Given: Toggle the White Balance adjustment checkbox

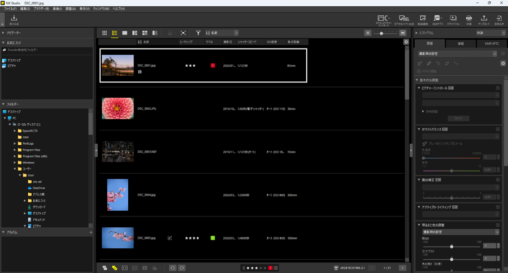Looking at the screenshot, I should 498,129.
